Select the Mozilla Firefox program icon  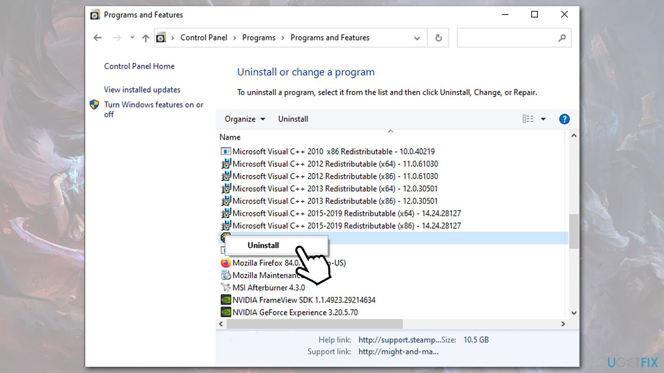[x=226, y=263]
